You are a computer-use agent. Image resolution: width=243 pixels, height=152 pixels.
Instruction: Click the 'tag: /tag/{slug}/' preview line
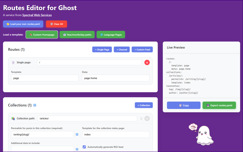coord(180,89)
